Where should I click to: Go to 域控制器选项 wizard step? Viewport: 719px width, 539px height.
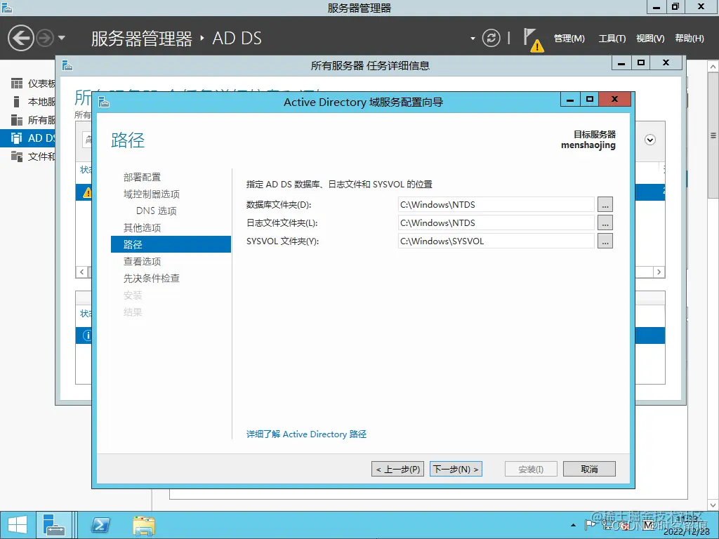tap(152, 194)
